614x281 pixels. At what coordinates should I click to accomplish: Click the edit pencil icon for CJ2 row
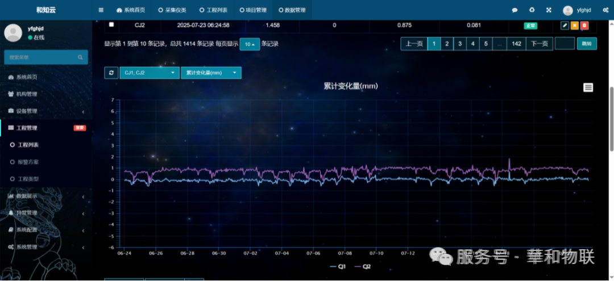click(x=565, y=26)
